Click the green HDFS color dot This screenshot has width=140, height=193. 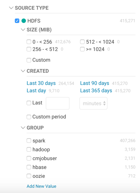point(24,21)
